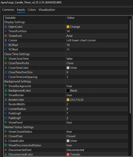Viewport: 133px width, 157px height.
Task: Select the Display Settings group row
Action: point(66,22)
